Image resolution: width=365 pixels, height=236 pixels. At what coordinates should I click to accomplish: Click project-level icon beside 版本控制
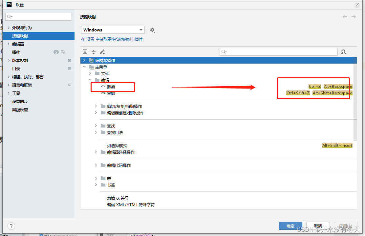click(x=70, y=60)
